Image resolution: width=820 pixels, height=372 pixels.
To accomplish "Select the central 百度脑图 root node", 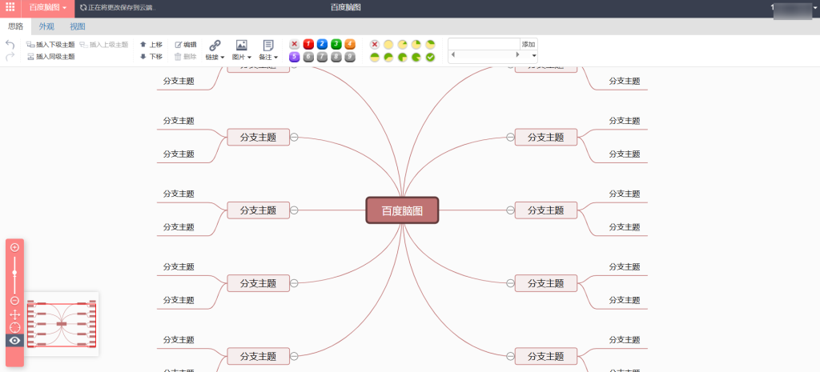I will (402, 210).
